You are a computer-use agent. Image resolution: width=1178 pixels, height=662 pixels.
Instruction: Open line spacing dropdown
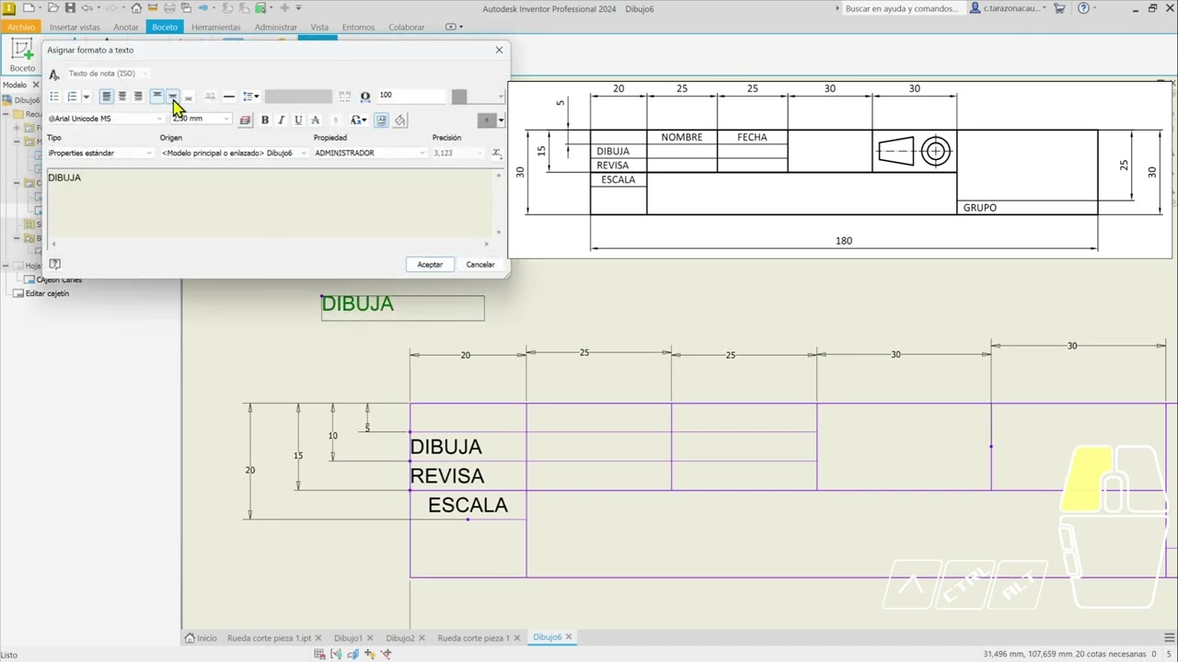pos(250,97)
